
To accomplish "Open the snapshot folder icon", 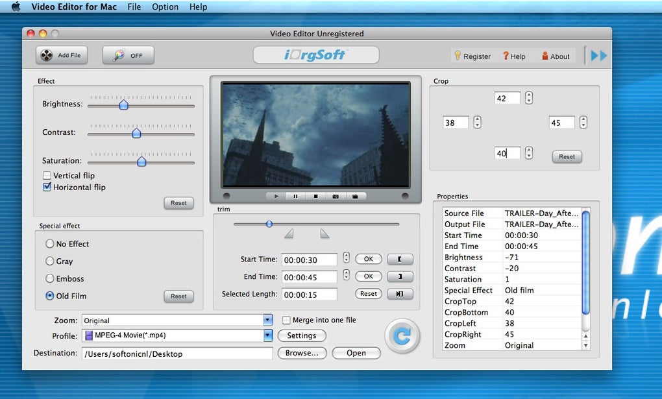I will point(355,196).
